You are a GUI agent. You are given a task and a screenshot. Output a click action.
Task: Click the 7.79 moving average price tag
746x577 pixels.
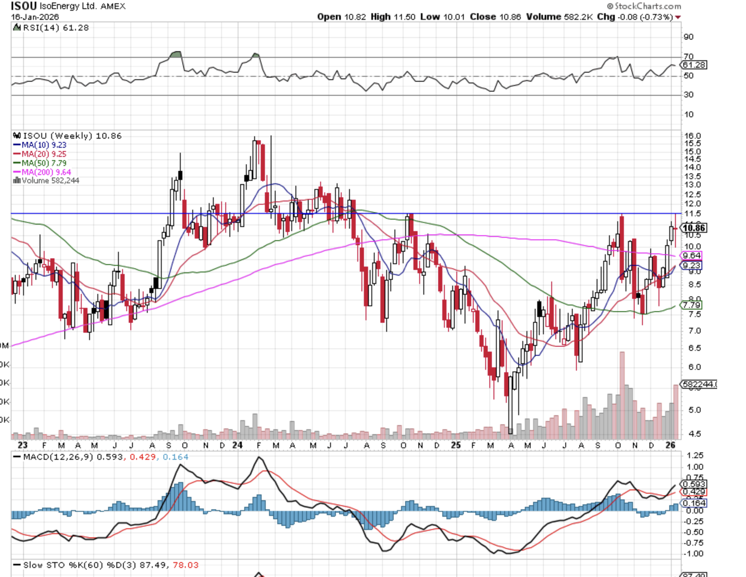(692, 305)
